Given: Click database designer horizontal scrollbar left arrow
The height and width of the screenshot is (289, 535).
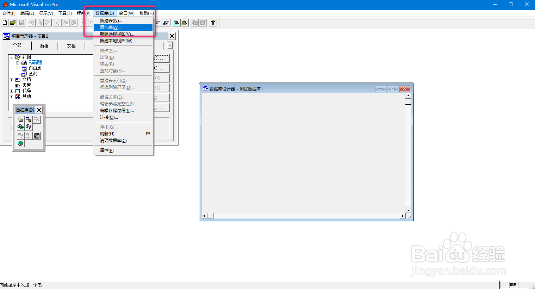Looking at the screenshot, I should point(204,216).
